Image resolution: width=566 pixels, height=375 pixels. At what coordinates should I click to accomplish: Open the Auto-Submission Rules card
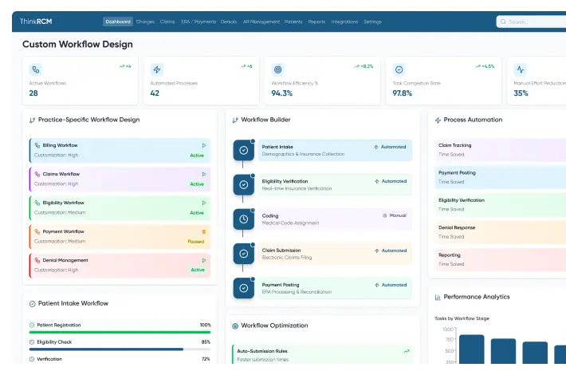tap(322, 354)
